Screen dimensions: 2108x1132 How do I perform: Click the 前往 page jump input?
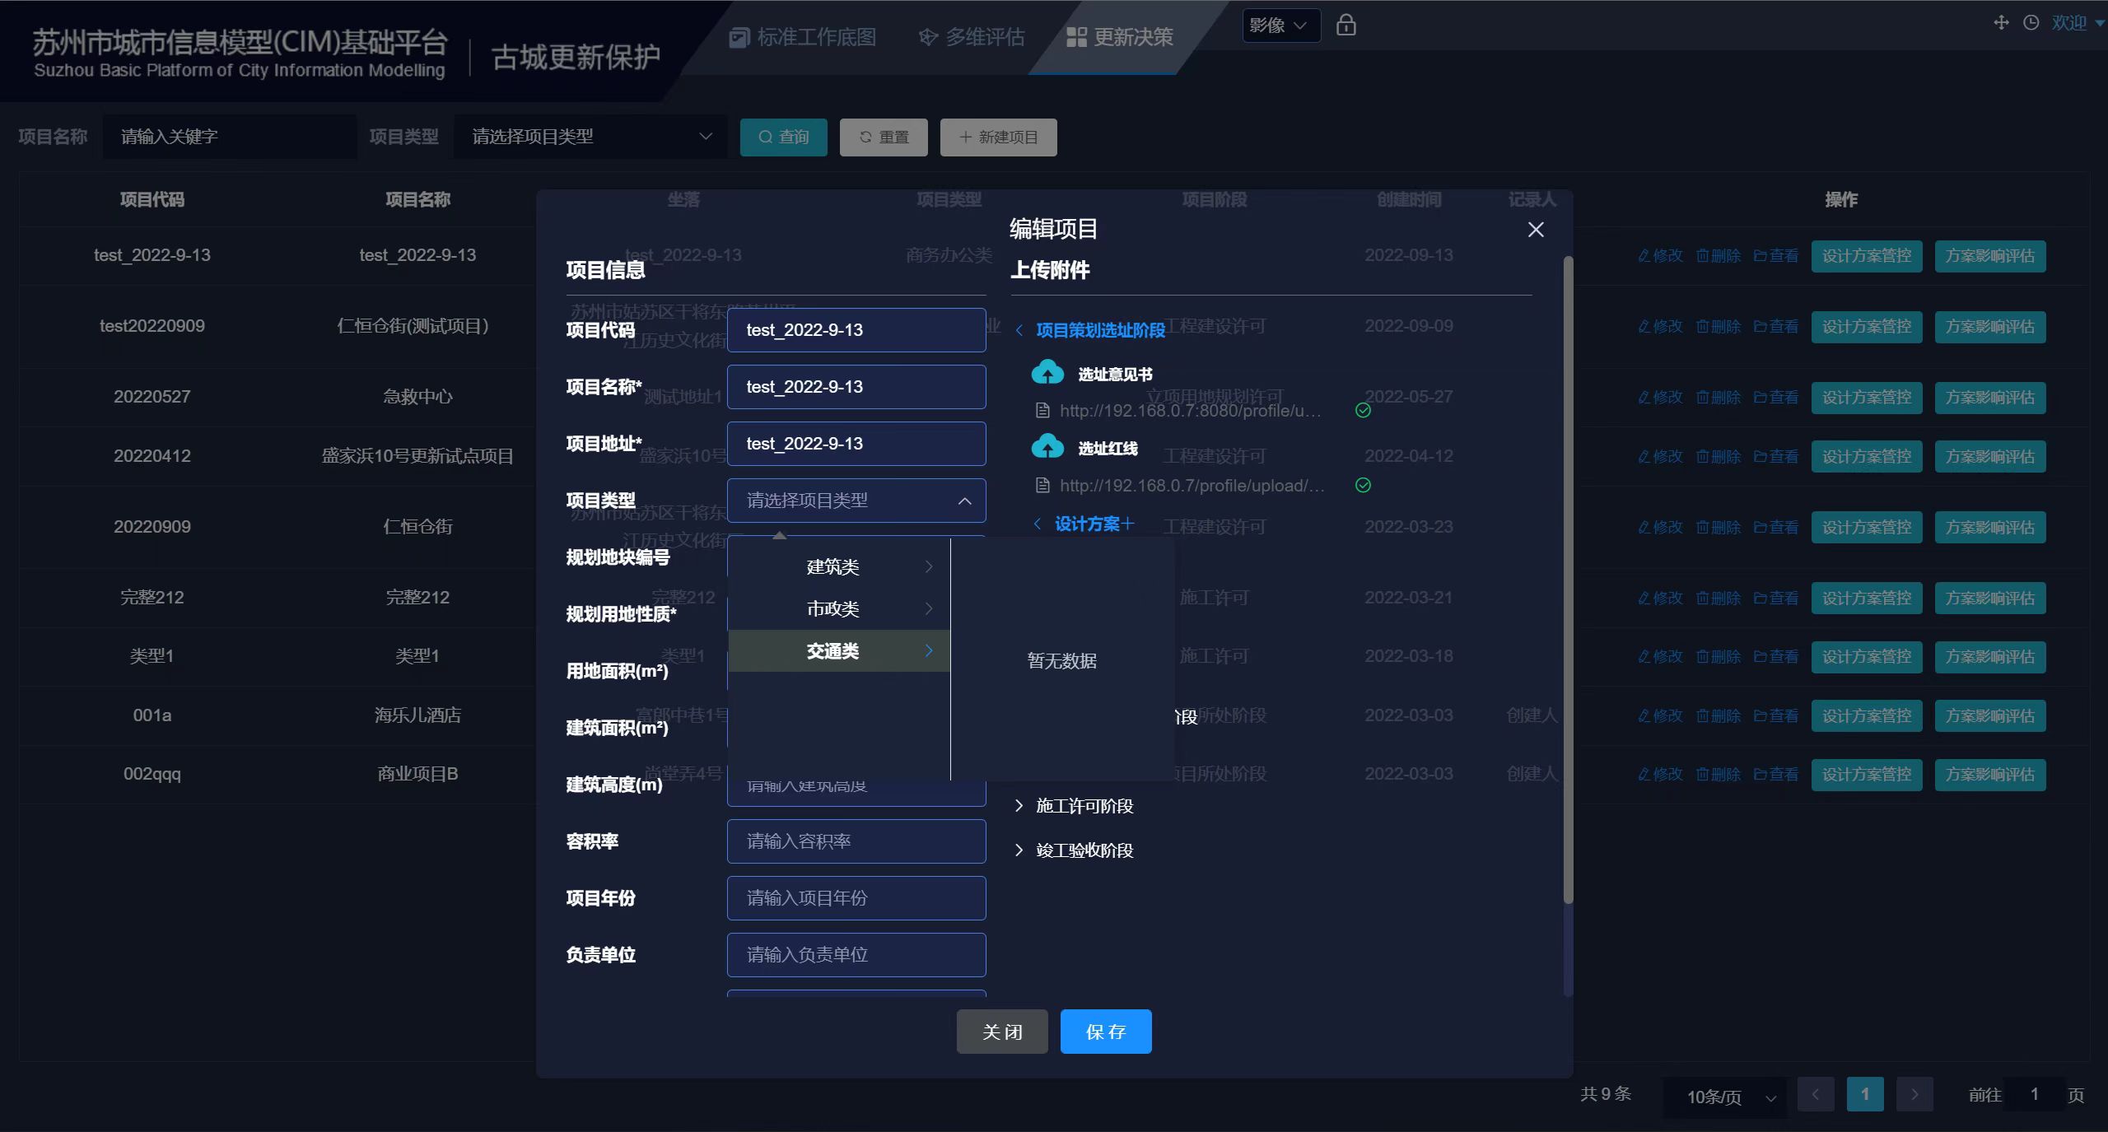[x=2034, y=1095]
